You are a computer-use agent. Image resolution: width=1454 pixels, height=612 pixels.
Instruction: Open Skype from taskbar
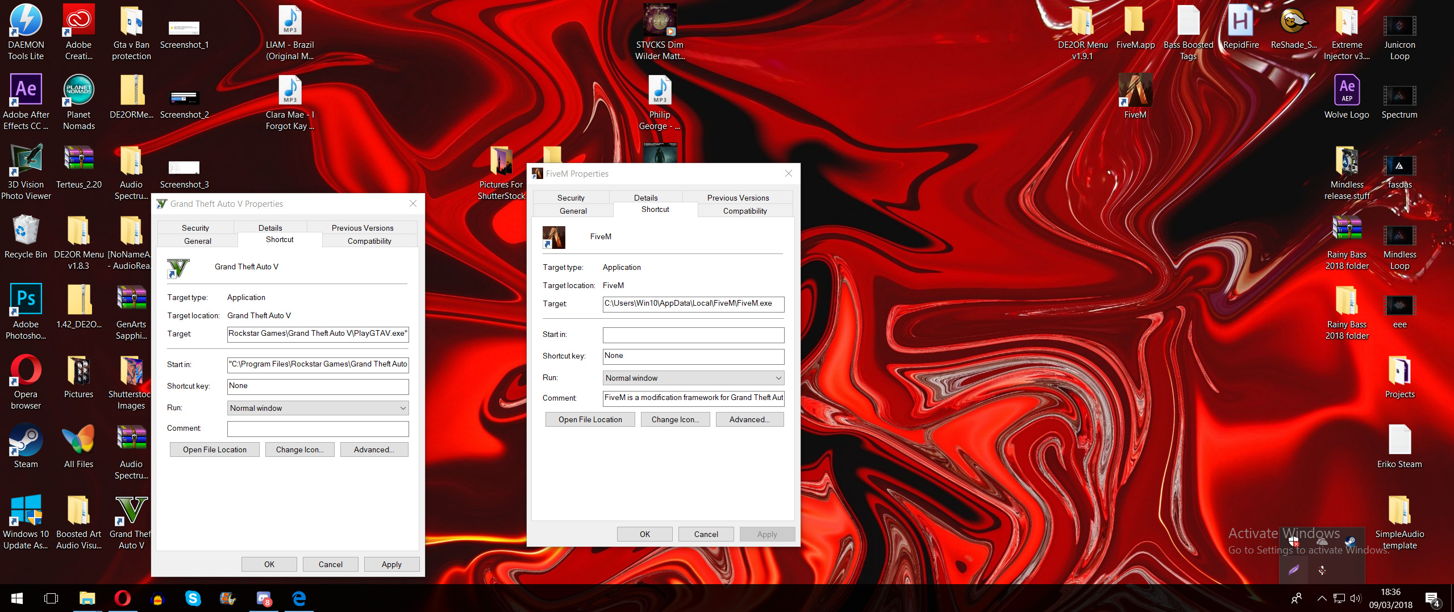(x=193, y=598)
